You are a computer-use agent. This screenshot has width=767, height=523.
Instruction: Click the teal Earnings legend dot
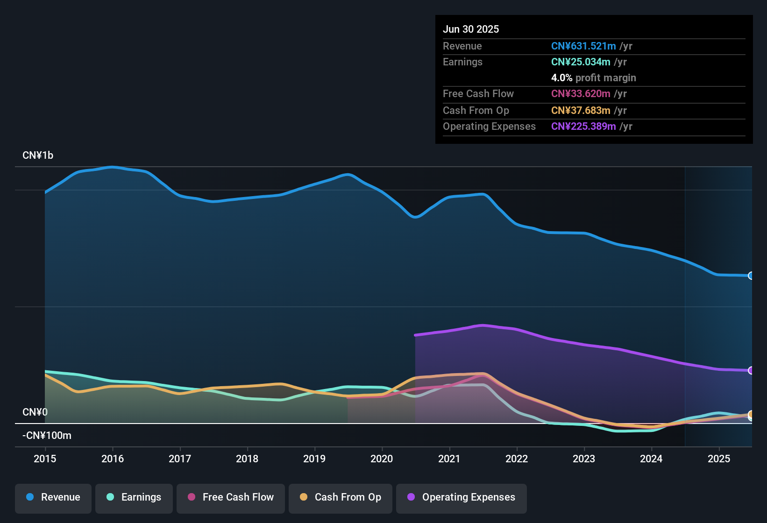pyautogui.click(x=110, y=497)
